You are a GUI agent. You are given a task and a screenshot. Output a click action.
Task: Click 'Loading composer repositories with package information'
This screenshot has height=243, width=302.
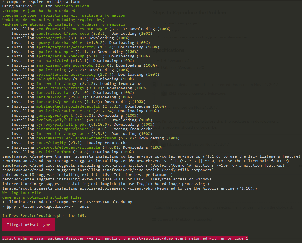(64, 15)
